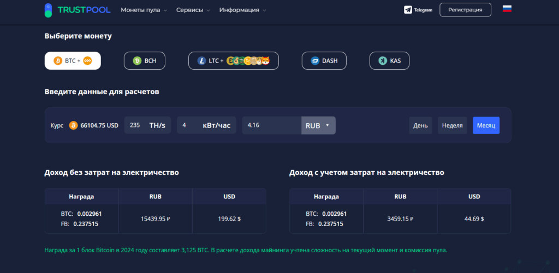
Task: Select the BCH coin option
Action: click(145, 61)
